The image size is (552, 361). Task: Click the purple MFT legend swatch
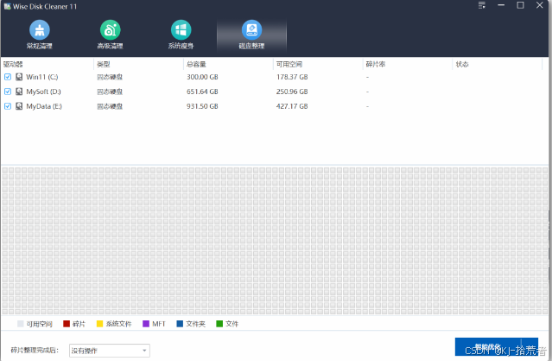pos(146,324)
